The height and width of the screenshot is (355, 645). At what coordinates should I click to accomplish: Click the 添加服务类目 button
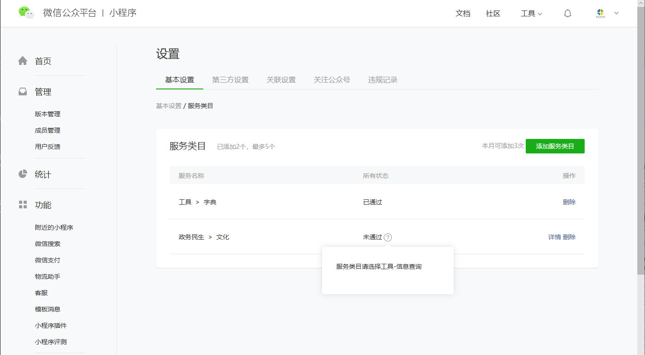click(x=555, y=146)
